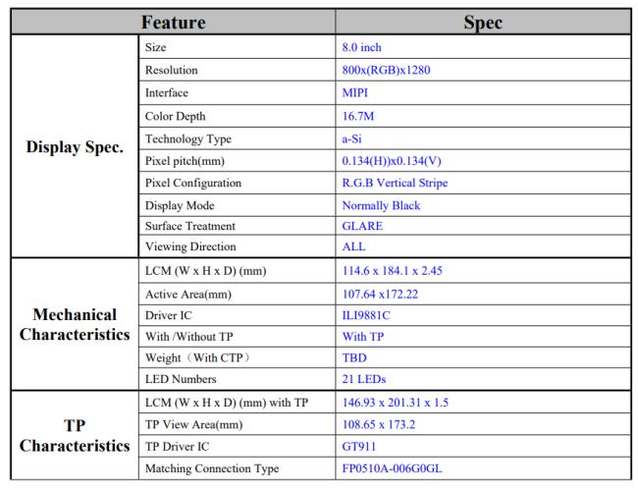Click the '8.0 inch' size value
Screen dimensions: 638x490
coord(361,45)
